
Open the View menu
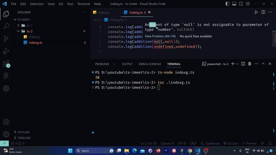click(x=51, y=4)
